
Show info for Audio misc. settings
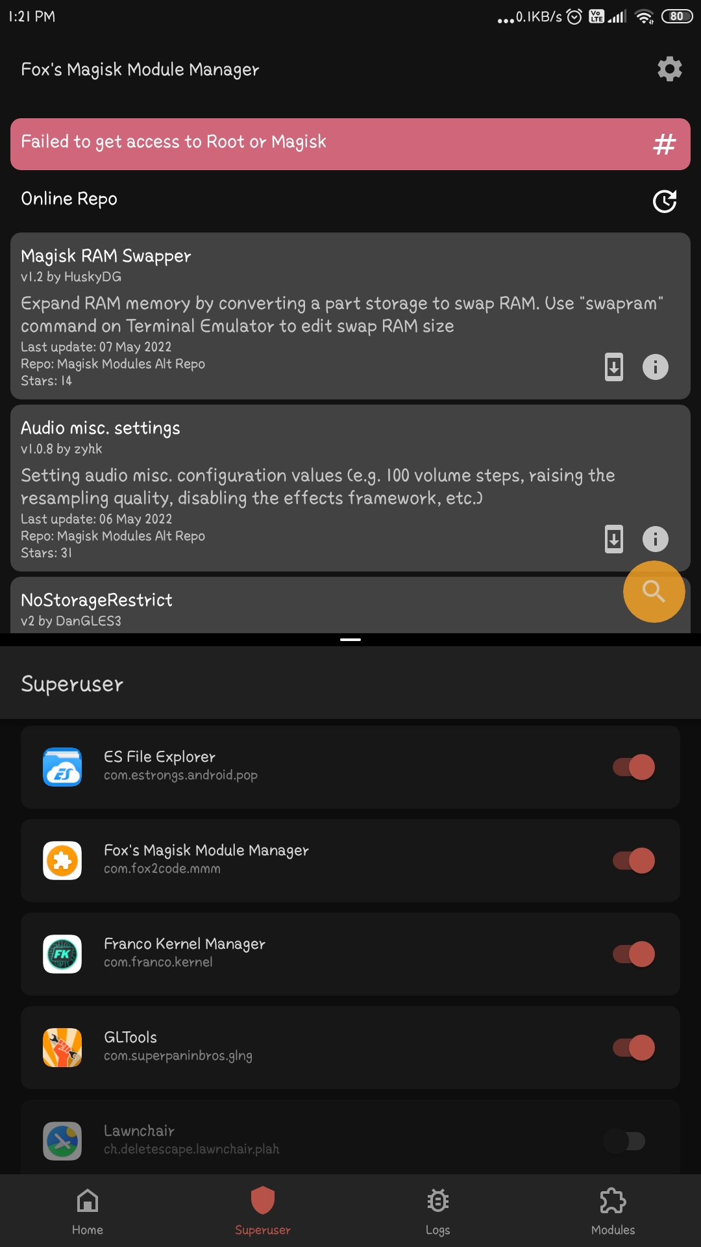[x=655, y=539]
